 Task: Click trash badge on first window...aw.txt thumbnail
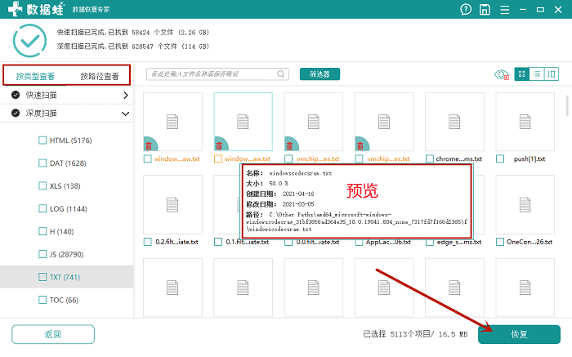click(x=149, y=146)
